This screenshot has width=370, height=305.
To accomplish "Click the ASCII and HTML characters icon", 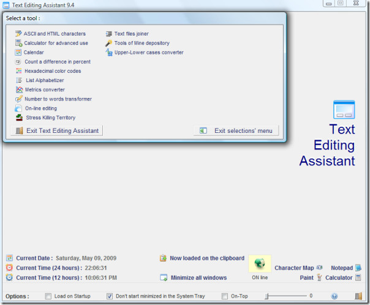I will point(18,34).
